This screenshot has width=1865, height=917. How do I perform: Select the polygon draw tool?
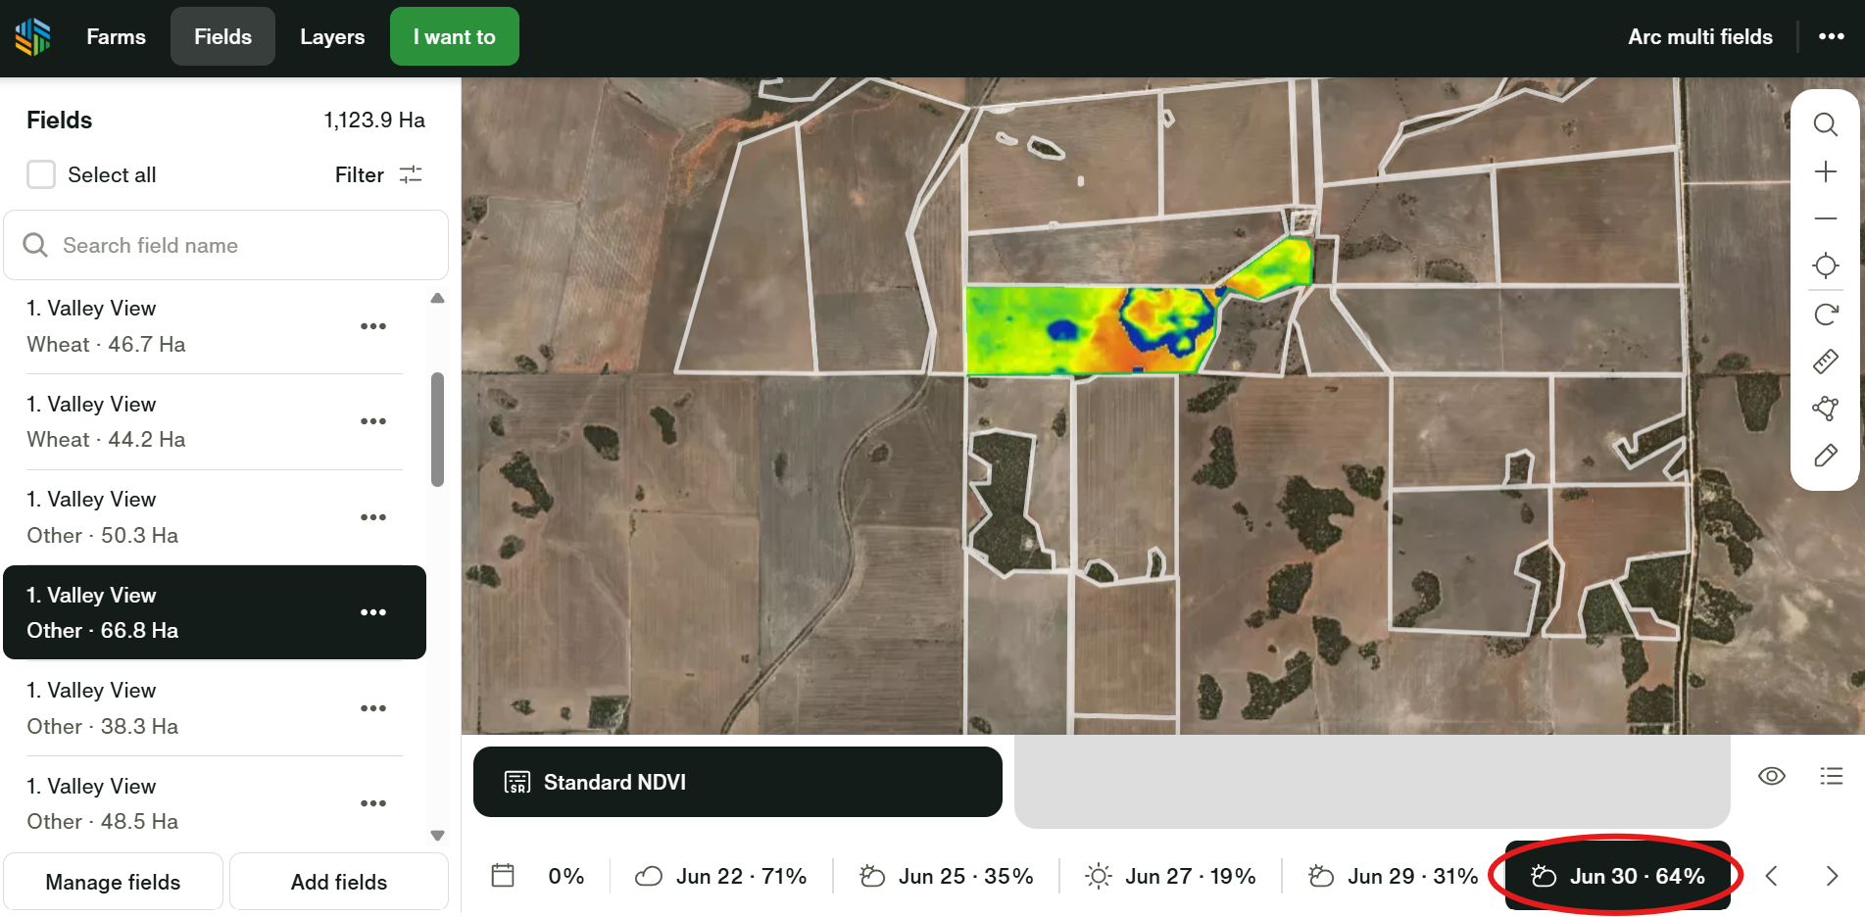click(1825, 409)
